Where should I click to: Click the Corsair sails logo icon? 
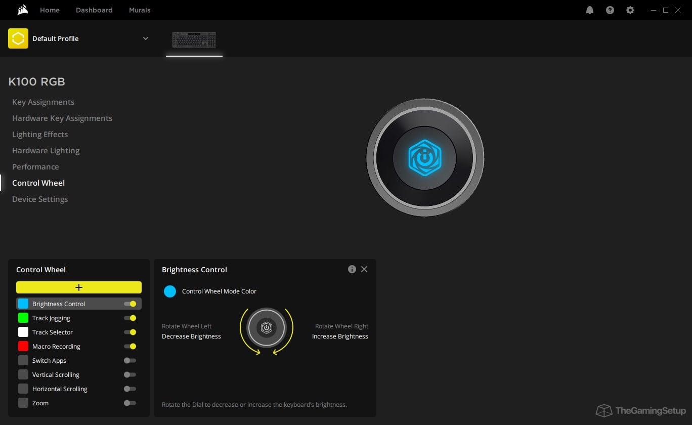(22, 10)
